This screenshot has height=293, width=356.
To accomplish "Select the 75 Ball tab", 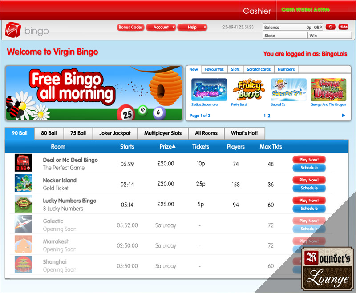I will click(x=78, y=133).
